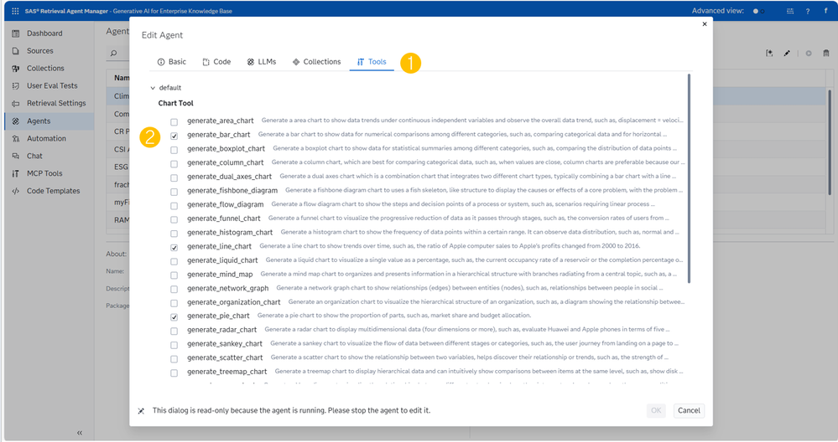
Task: Check the generate_sankey_chart checkbox
Action: point(174,345)
